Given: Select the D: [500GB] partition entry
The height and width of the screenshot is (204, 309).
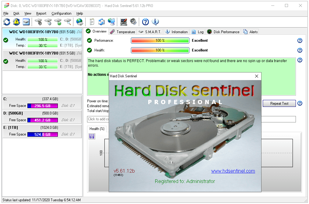Looking at the screenshot, I should [x=42, y=117].
